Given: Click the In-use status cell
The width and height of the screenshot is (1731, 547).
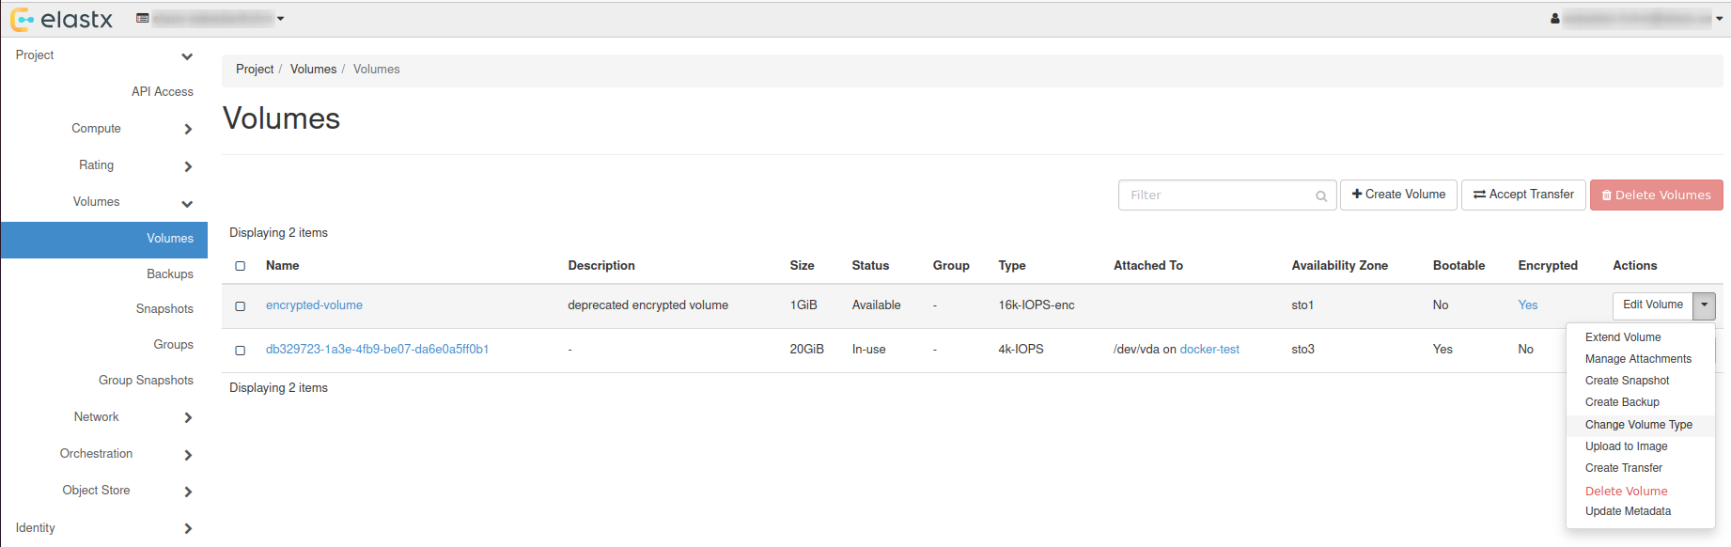Looking at the screenshot, I should pyautogui.click(x=868, y=350).
